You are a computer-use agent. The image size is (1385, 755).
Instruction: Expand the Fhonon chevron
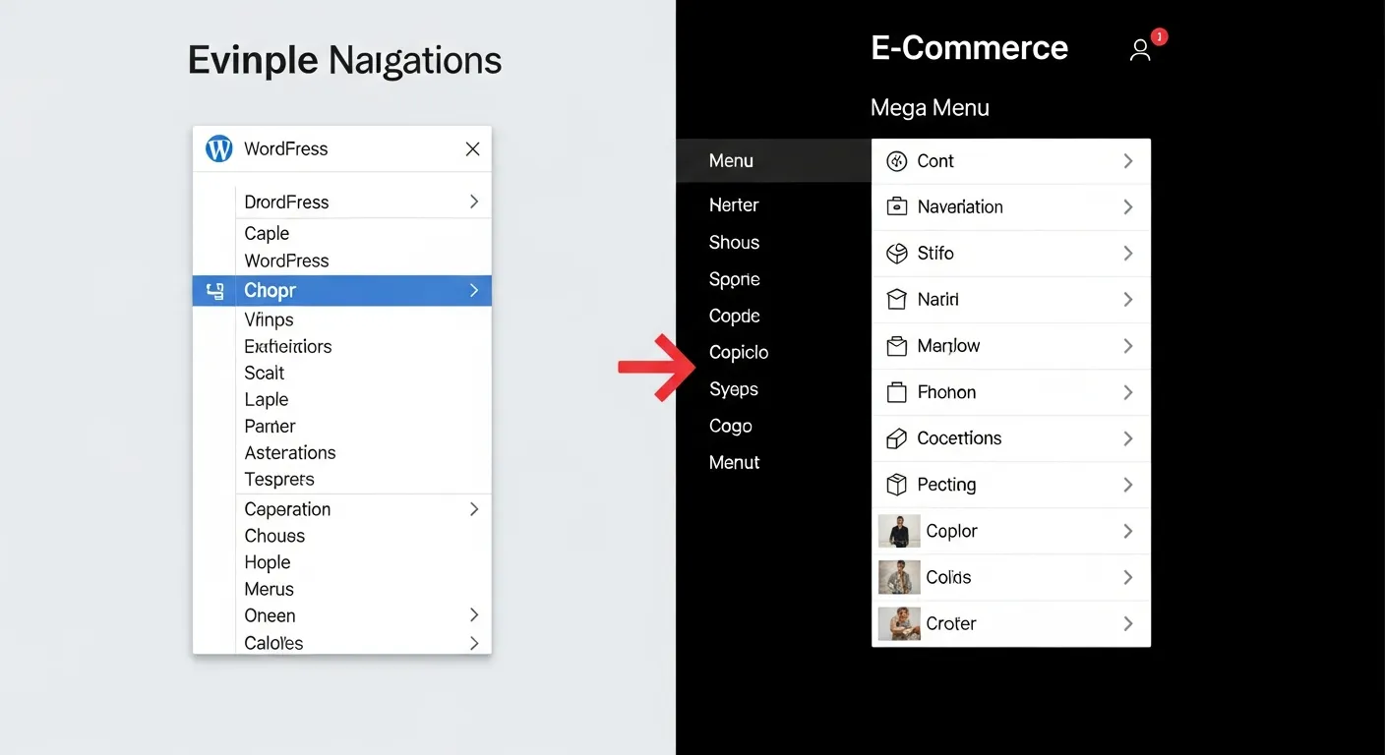click(1128, 392)
